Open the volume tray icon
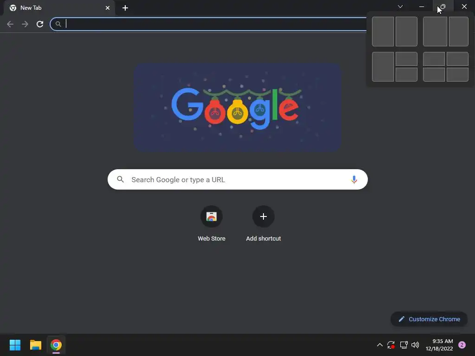The height and width of the screenshot is (356, 475). click(x=415, y=345)
